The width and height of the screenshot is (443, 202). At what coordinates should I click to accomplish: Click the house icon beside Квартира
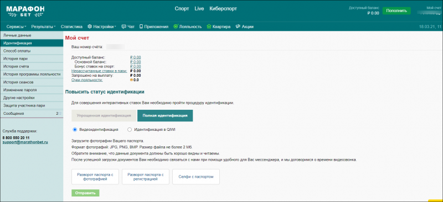209,26
